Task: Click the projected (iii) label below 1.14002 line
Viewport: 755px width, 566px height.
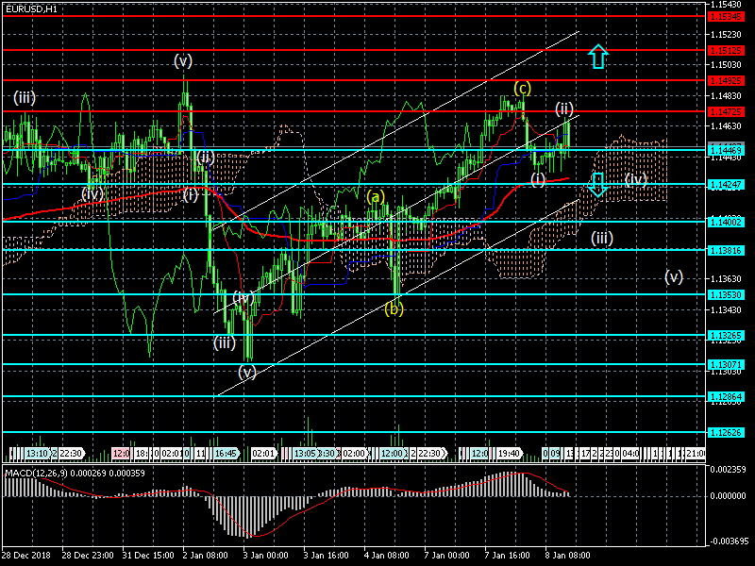Action: 602,238
